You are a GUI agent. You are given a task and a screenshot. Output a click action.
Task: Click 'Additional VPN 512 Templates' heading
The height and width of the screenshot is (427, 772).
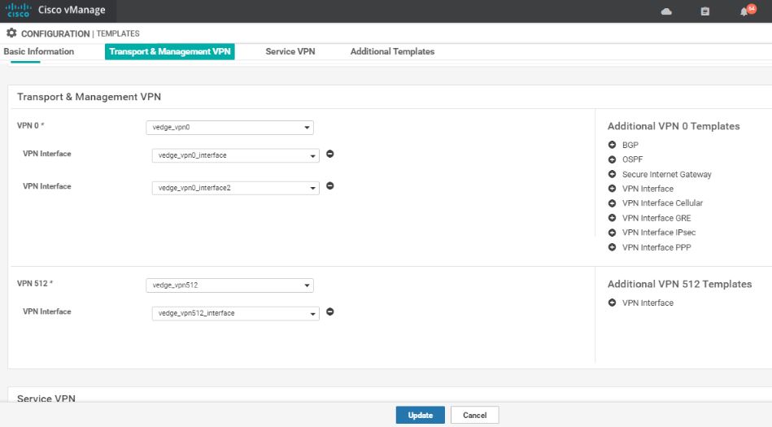tap(679, 284)
